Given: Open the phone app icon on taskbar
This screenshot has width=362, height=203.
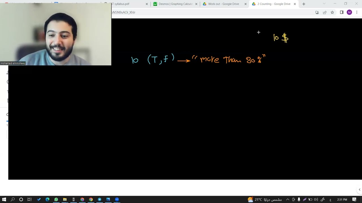Looking at the screenshot, I should (74, 200).
